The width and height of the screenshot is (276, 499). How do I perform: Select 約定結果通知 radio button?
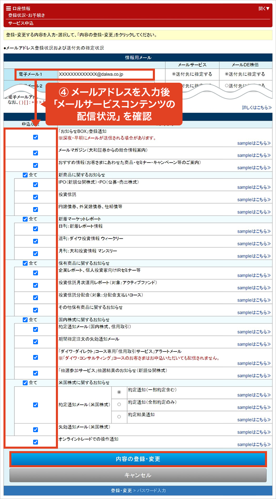point(119,417)
